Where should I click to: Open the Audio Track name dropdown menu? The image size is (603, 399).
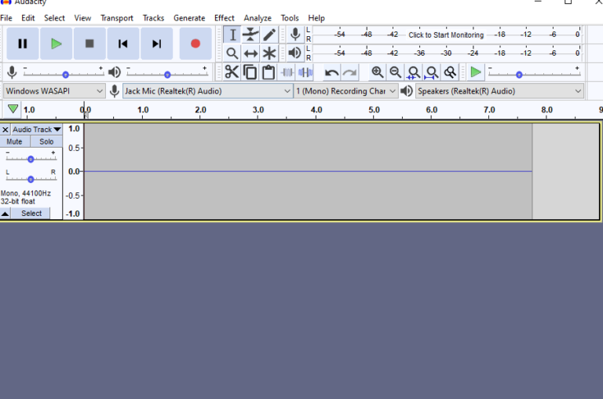pos(37,130)
